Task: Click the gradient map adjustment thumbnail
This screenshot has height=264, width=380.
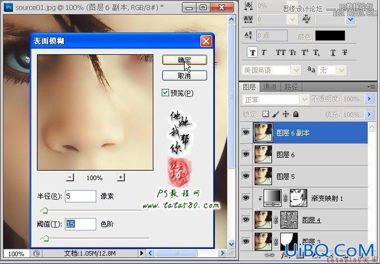Action: (x=273, y=197)
